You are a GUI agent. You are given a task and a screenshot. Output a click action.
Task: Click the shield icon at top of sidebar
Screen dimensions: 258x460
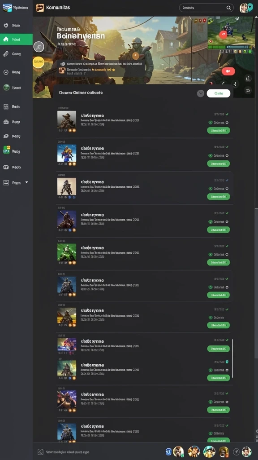point(5,25)
